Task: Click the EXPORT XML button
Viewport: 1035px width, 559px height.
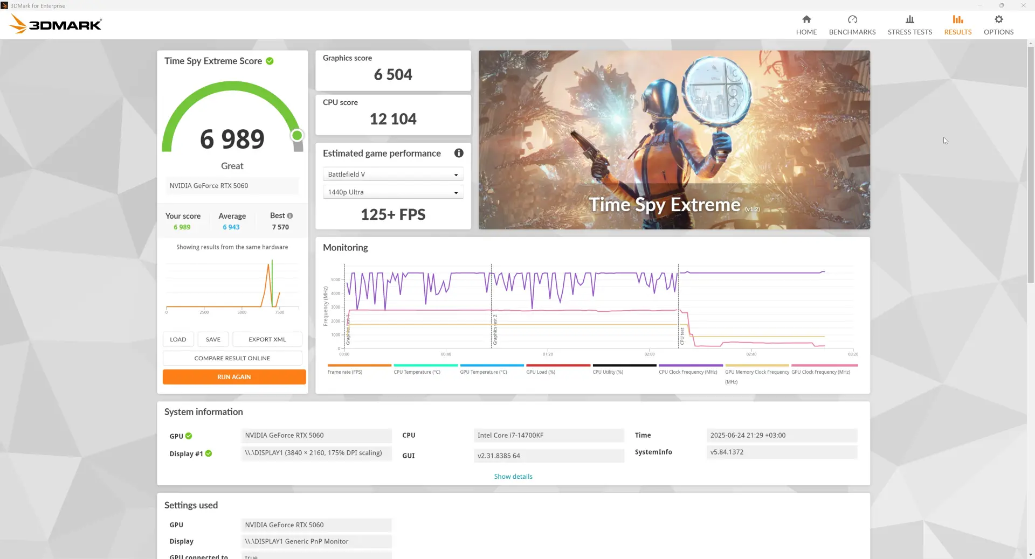Action: click(267, 339)
